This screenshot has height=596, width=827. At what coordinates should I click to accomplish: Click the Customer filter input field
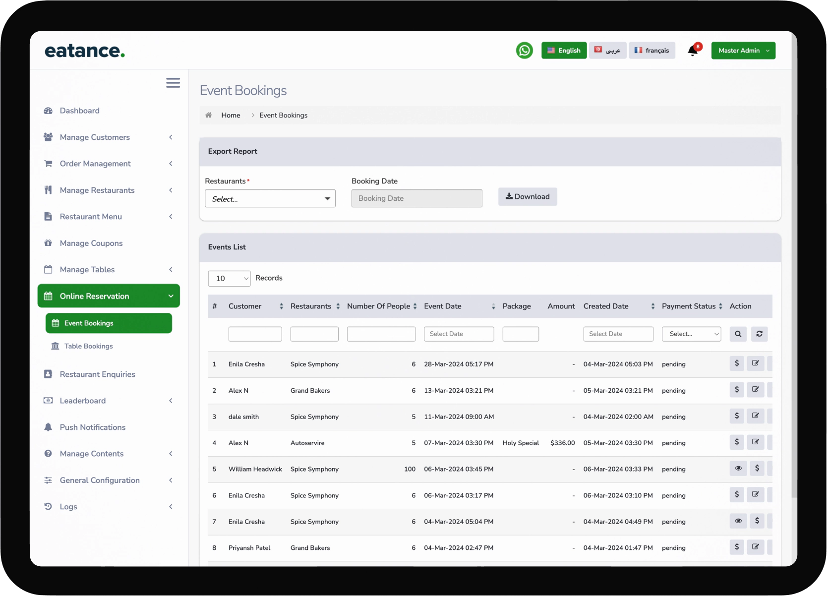(255, 334)
